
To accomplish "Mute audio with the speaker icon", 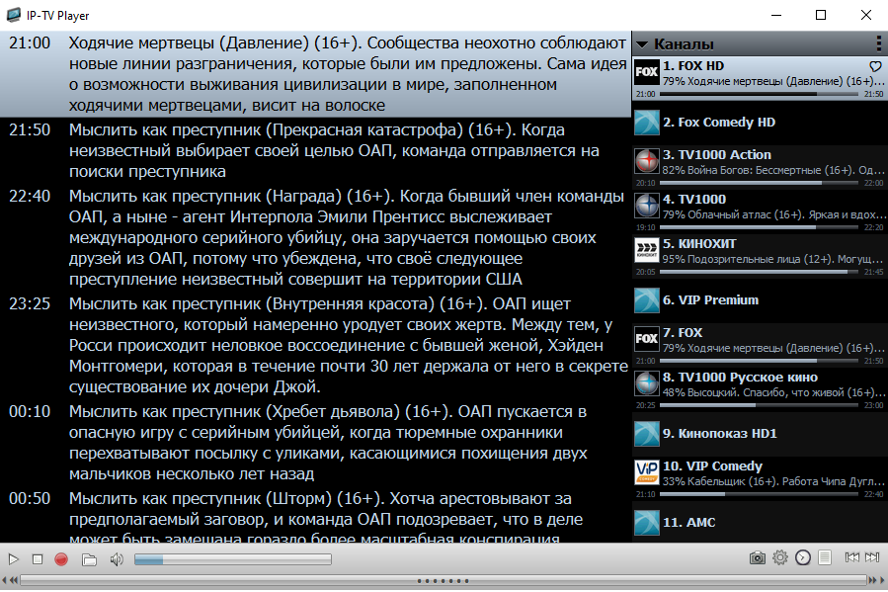I will [x=116, y=559].
